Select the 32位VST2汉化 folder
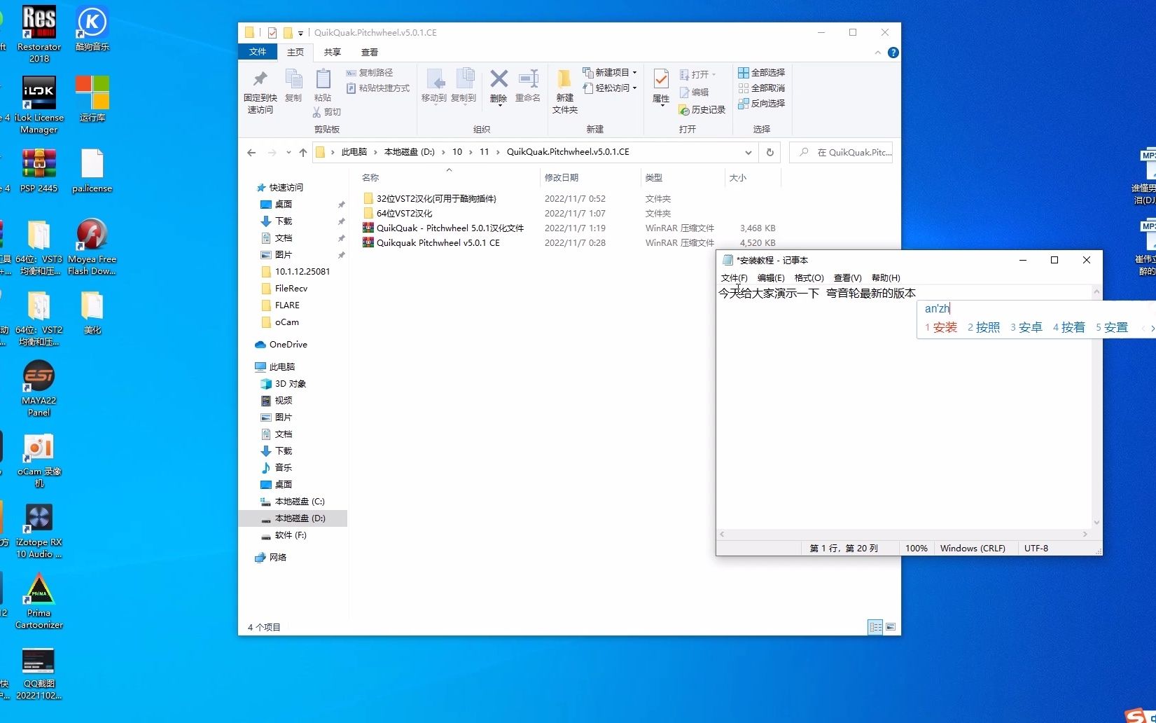 [x=436, y=198]
